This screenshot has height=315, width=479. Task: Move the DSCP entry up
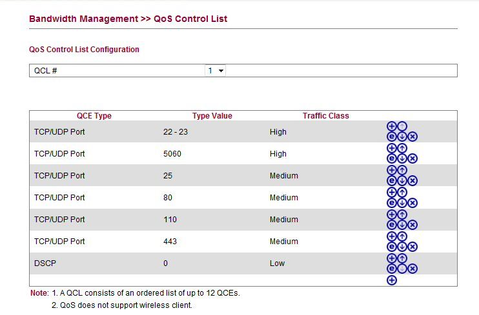tap(402, 258)
